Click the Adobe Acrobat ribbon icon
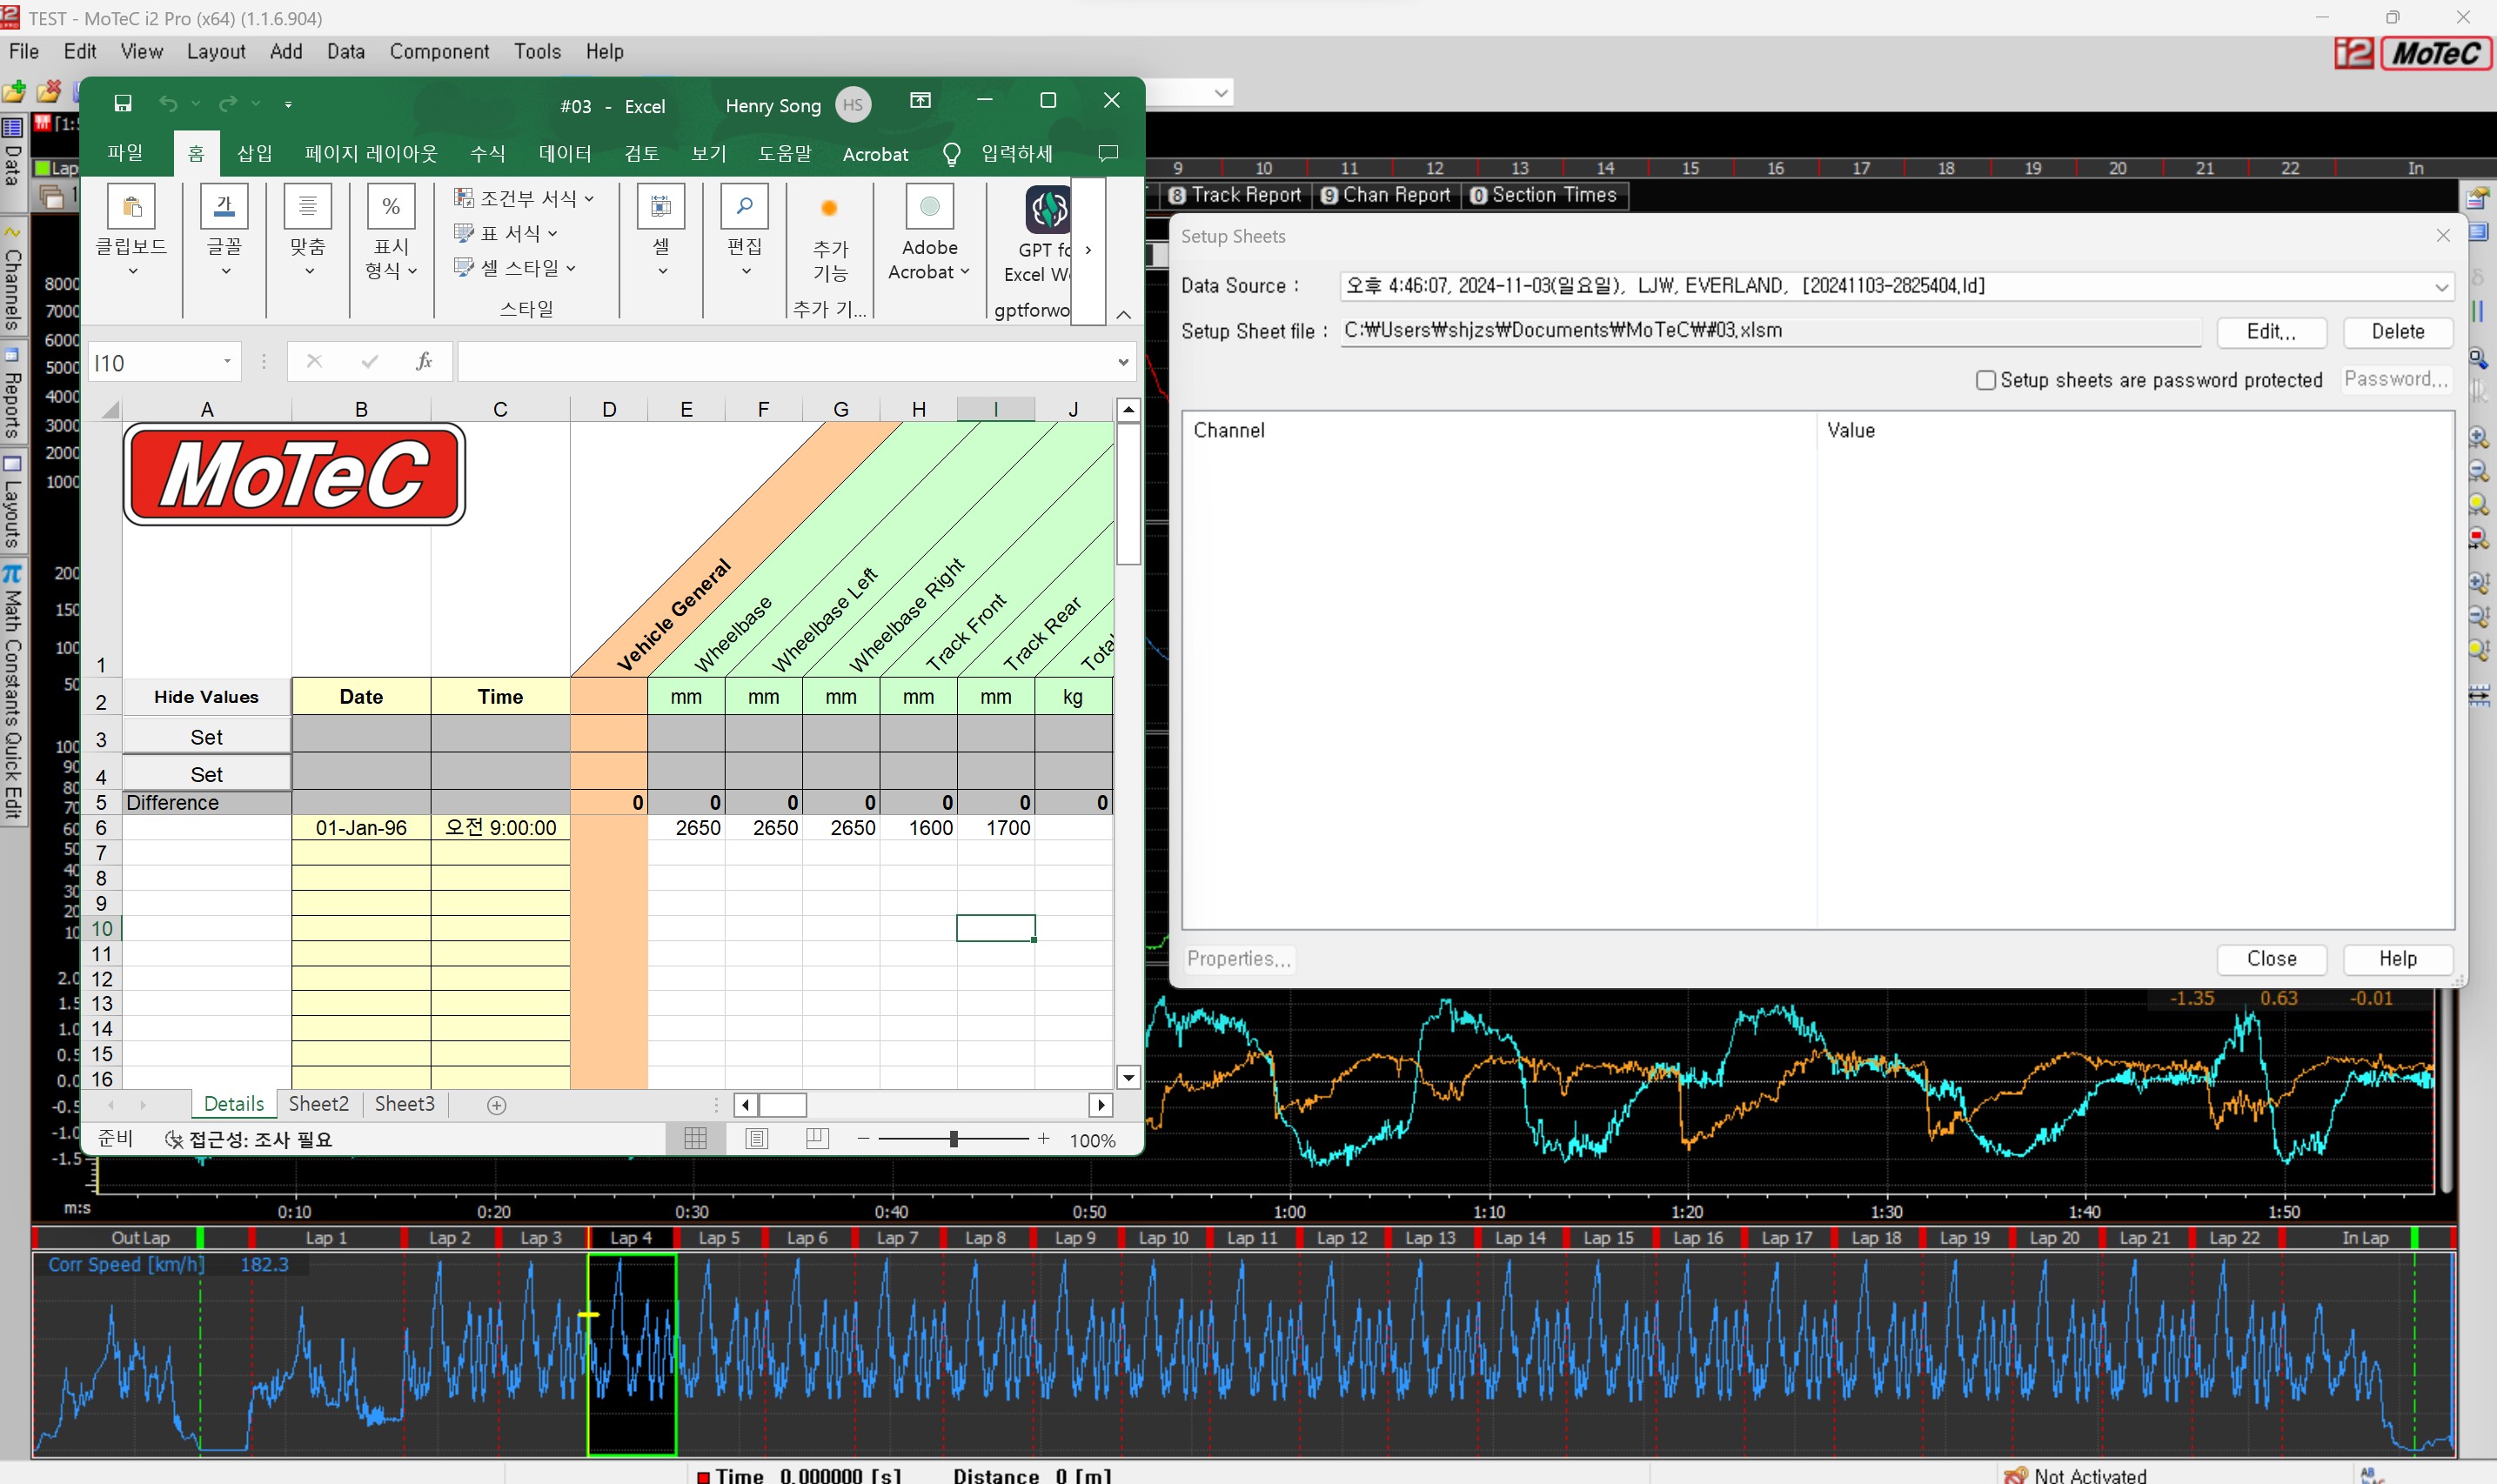 (929, 207)
